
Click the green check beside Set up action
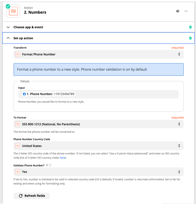click(190, 38)
